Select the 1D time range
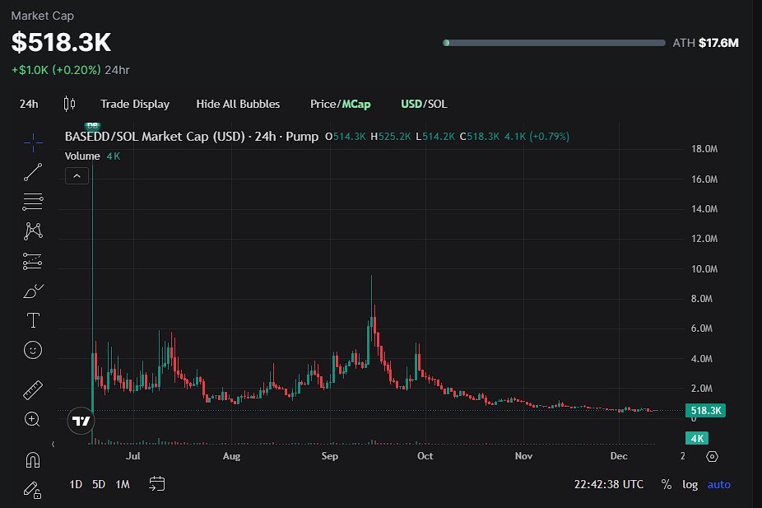762x508 pixels. (76, 484)
